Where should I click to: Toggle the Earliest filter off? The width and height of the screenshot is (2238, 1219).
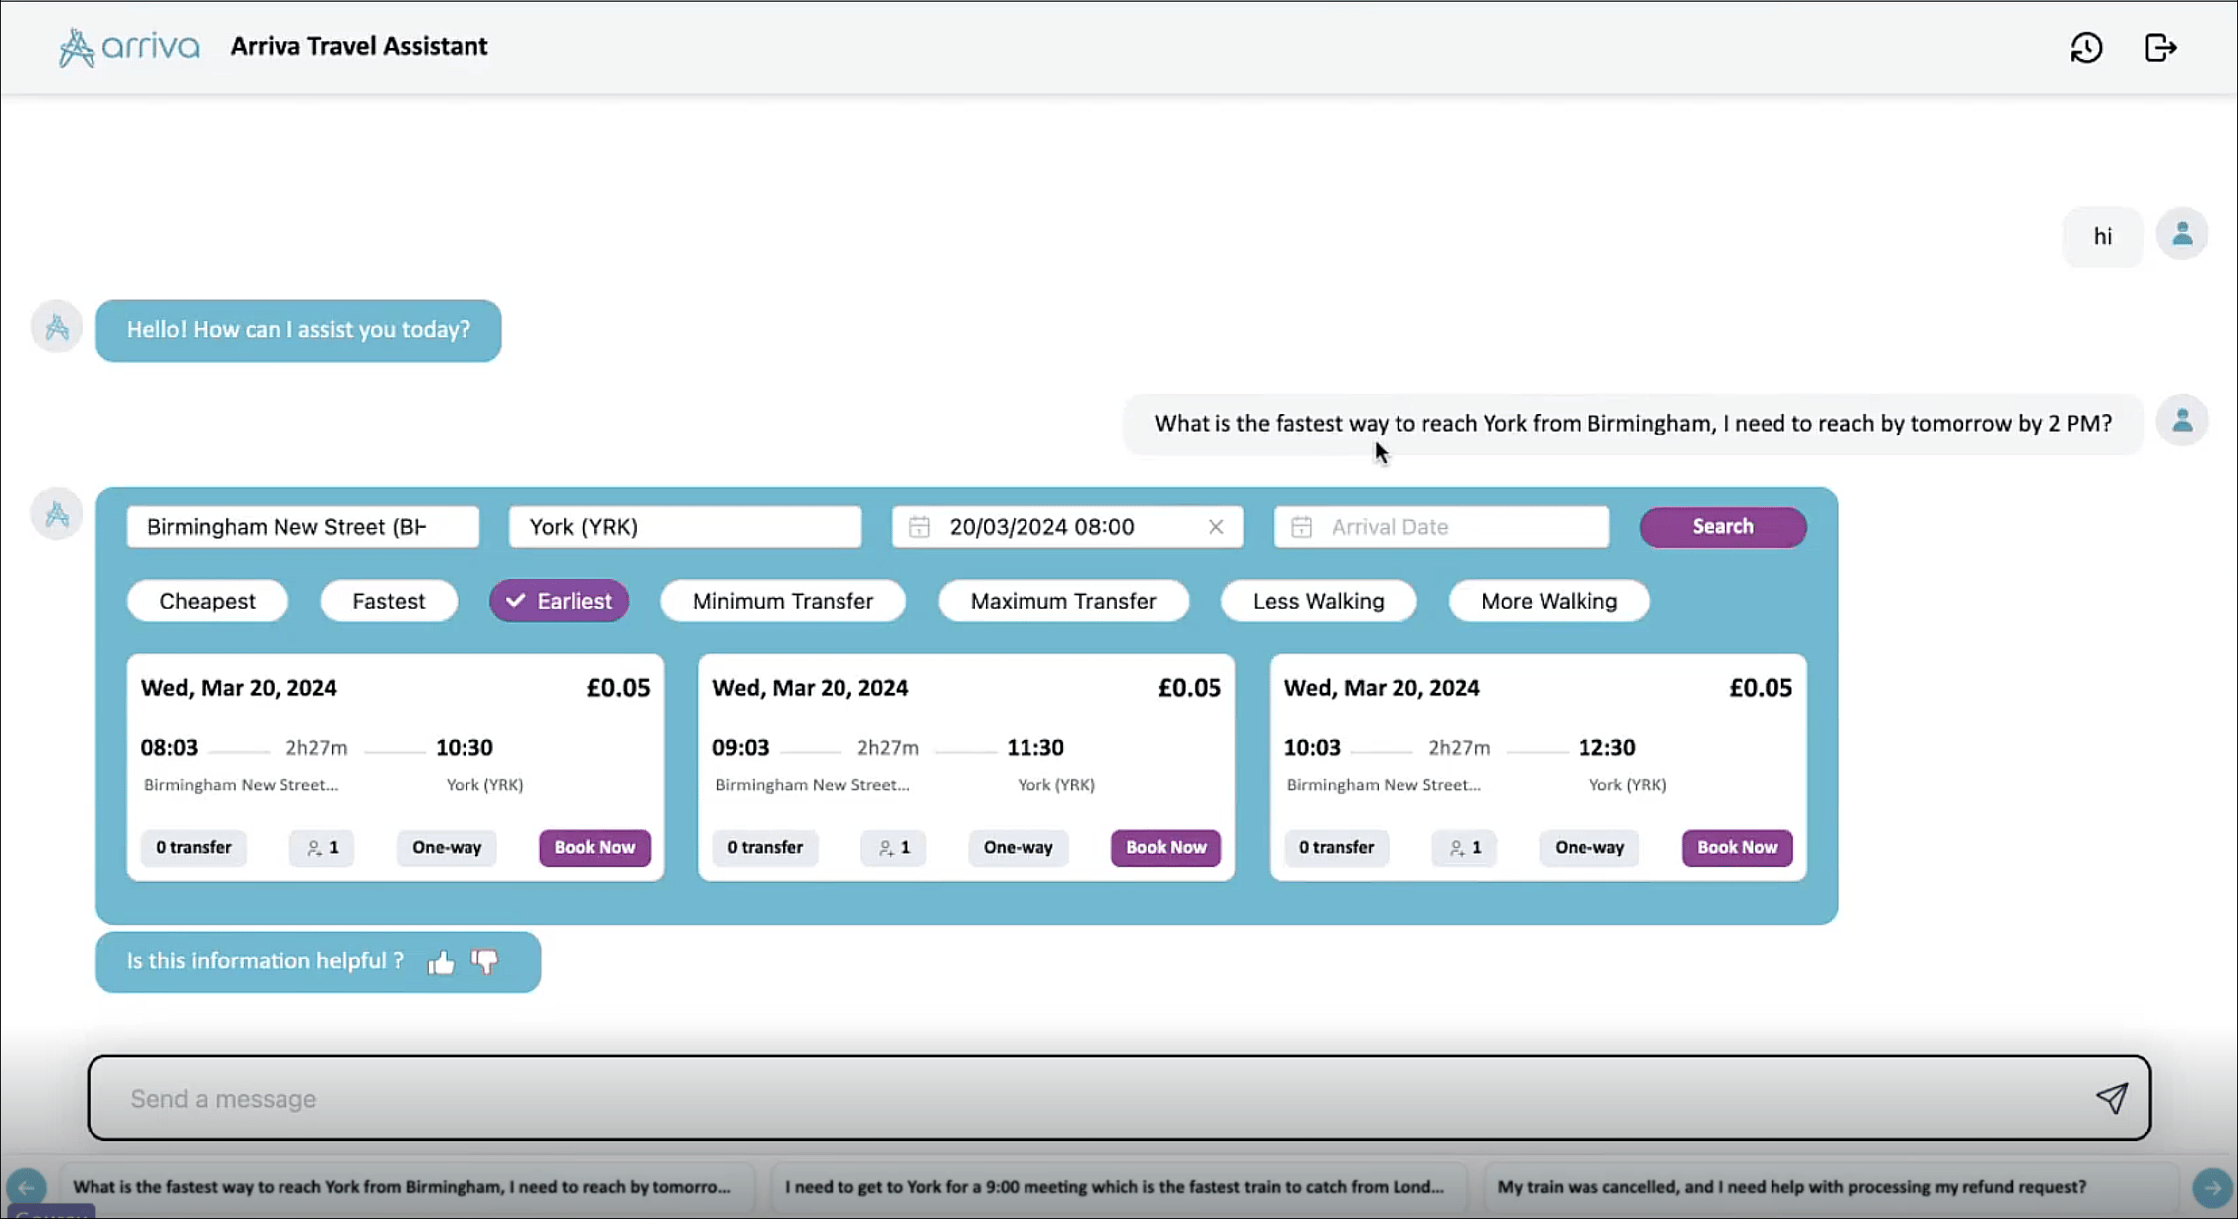pyautogui.click(x=559, y=601)
